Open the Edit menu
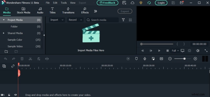Viewport: 210px width, 97px height. pyautogui.click(x=55, y=3)
